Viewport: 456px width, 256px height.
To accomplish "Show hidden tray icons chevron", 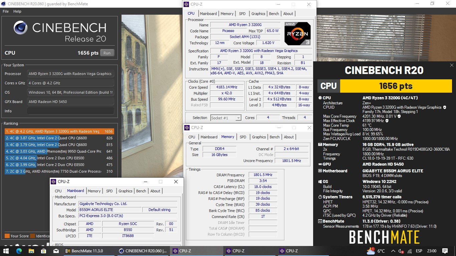I will pyautogui.click(x=393, y=251).
